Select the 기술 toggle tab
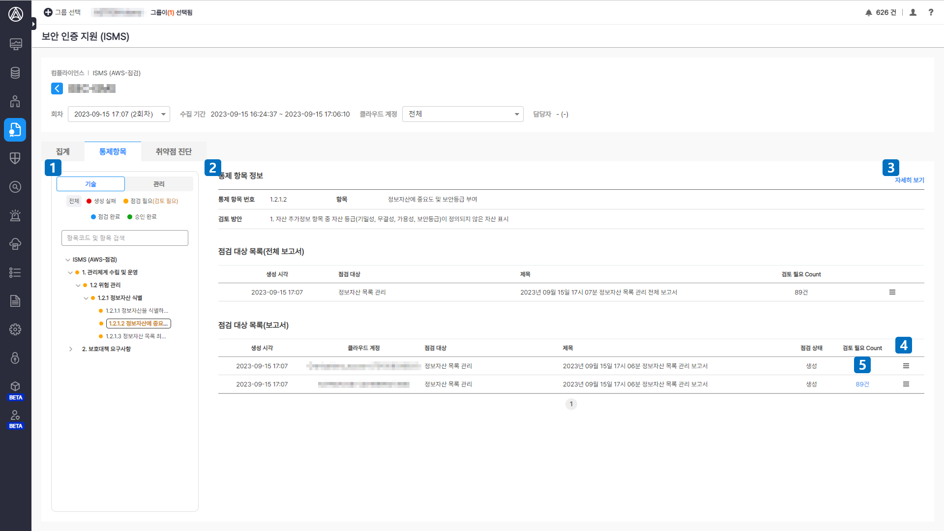 coord(90,184)
